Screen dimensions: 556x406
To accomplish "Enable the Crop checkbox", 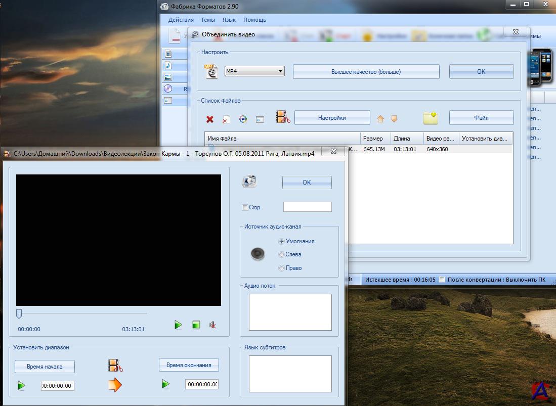I will 245,207.
